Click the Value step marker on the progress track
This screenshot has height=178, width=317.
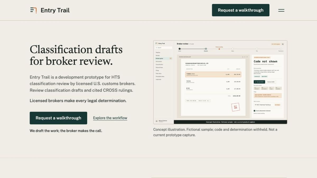(x=233, y=49)
